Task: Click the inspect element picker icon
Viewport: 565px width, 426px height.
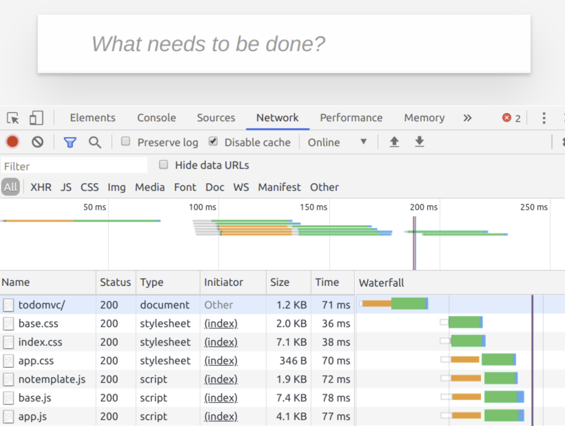Action: click(x=13, y=118)
